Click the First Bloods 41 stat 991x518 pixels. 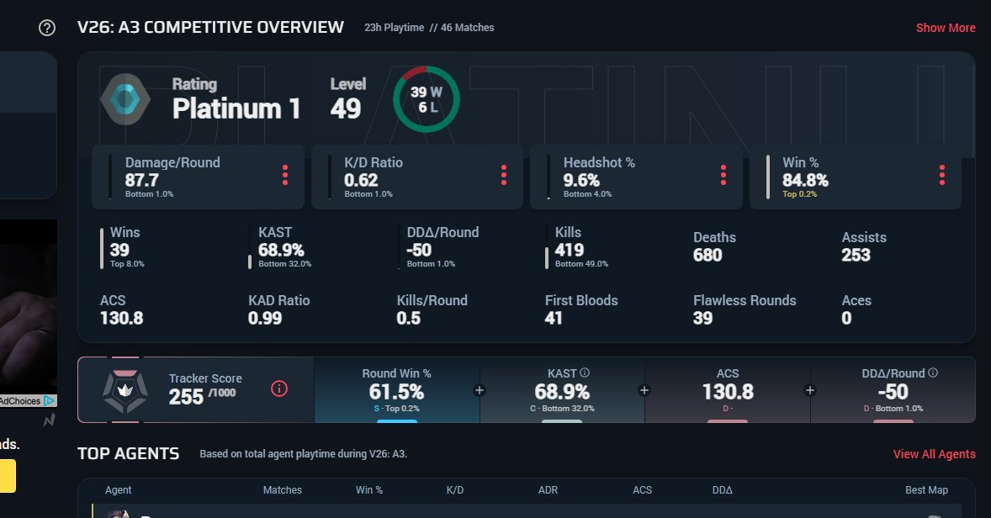pyautogui.click(x=581, y=309)
